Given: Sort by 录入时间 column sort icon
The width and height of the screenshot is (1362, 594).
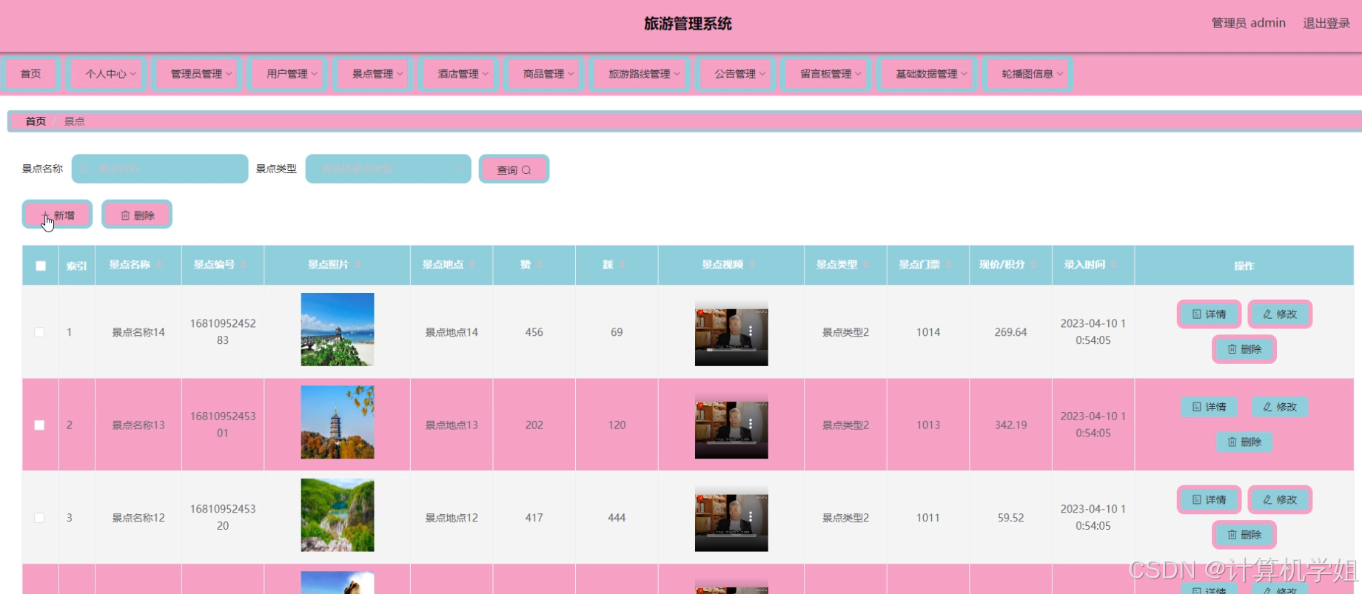Looking at the screenshot, I should pyautogui.click(x=1114, y=265).
